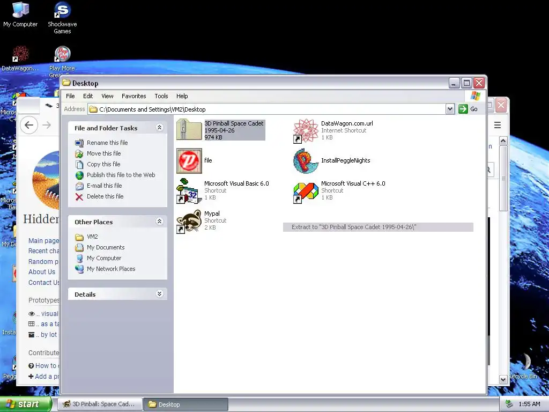Click the My Documents link in Other Places
Viewport: 549px width, 412px height.
click(x=106, y=247)
